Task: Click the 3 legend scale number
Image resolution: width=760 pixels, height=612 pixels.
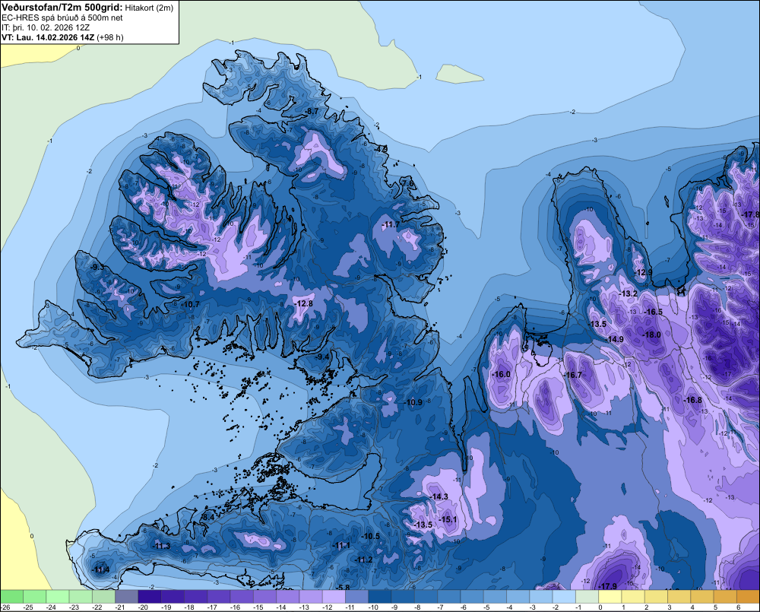Action: pos(670,607)
